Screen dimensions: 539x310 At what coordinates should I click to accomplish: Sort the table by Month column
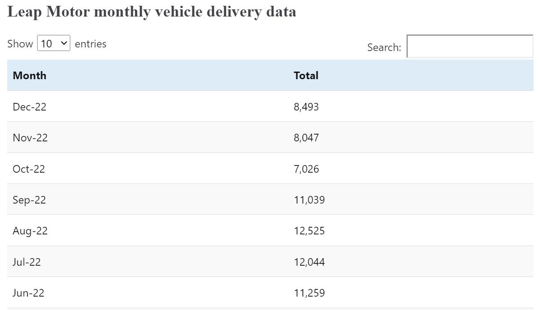click(30, 75)
